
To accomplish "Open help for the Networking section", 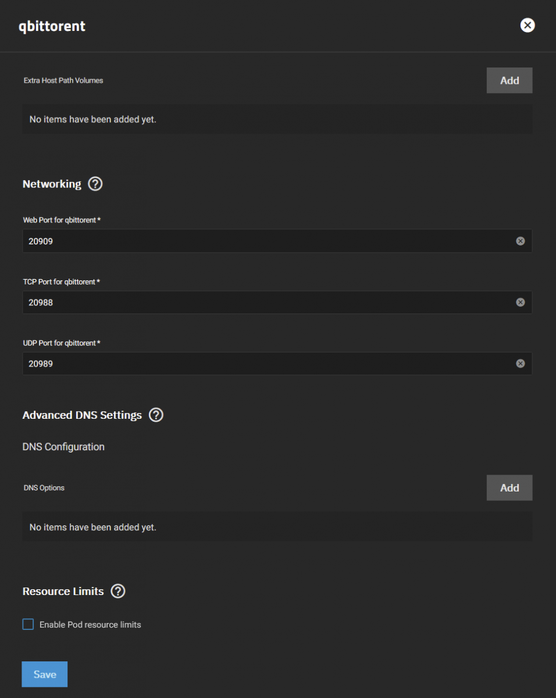I will point(95,184).
